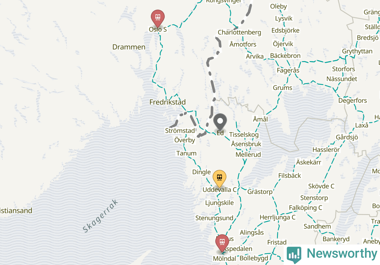This screenshot has width=380, height=265.
Task: Click the Falköping C station label
Action: click(x=305, y=208)
